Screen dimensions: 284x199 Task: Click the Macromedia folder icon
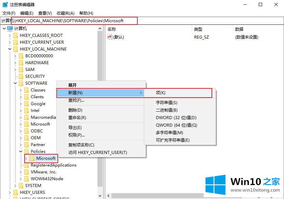27,117
